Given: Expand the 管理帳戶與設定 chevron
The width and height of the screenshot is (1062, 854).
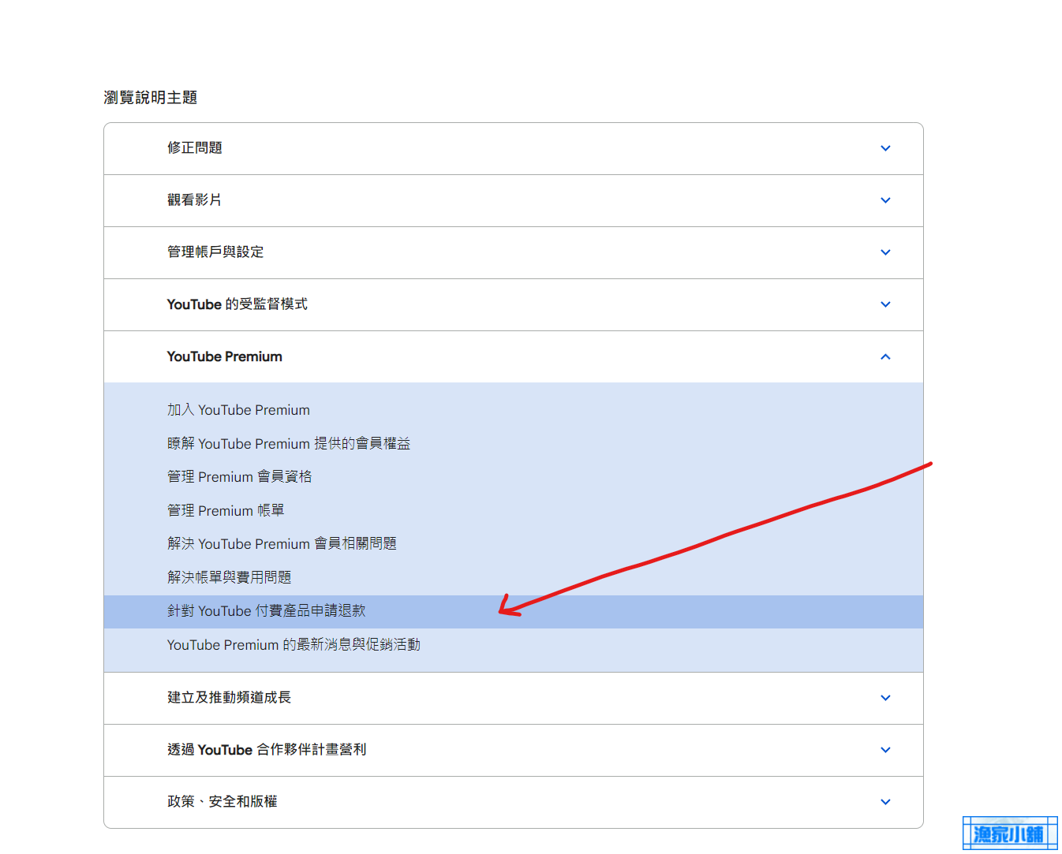Looking at the screenshot, I should point(885,252).
